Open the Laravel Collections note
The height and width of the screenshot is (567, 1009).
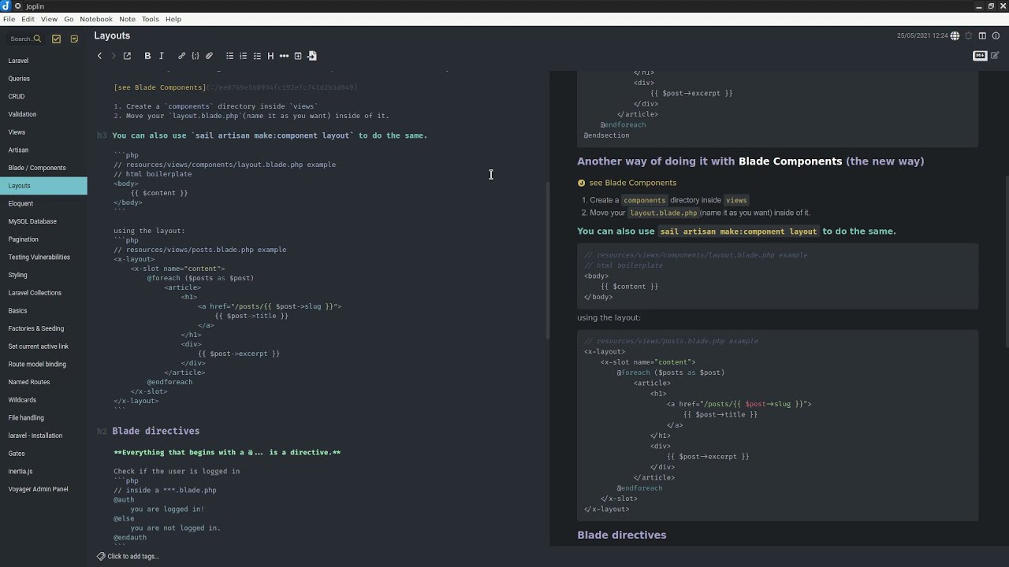(x=43, y=293)
